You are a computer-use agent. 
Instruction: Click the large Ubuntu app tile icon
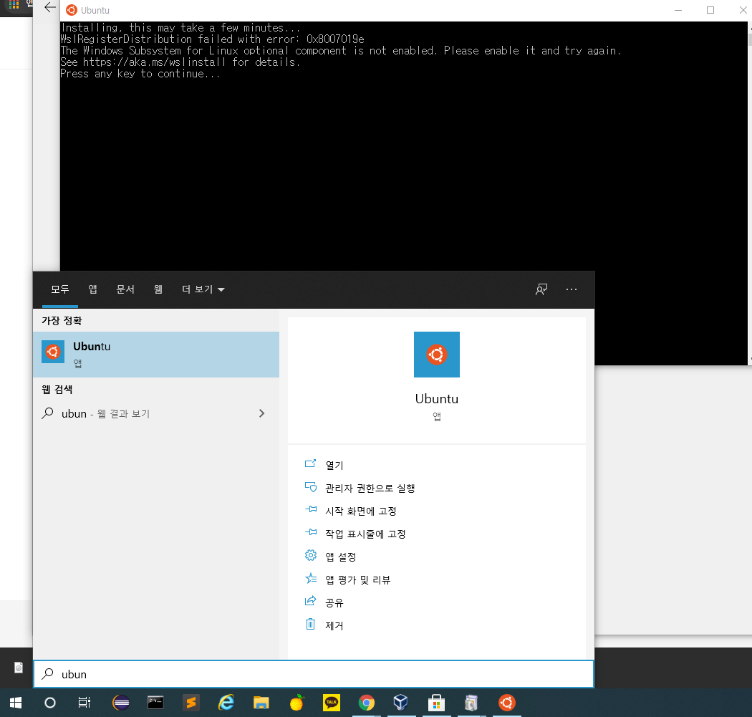(436, 355)
